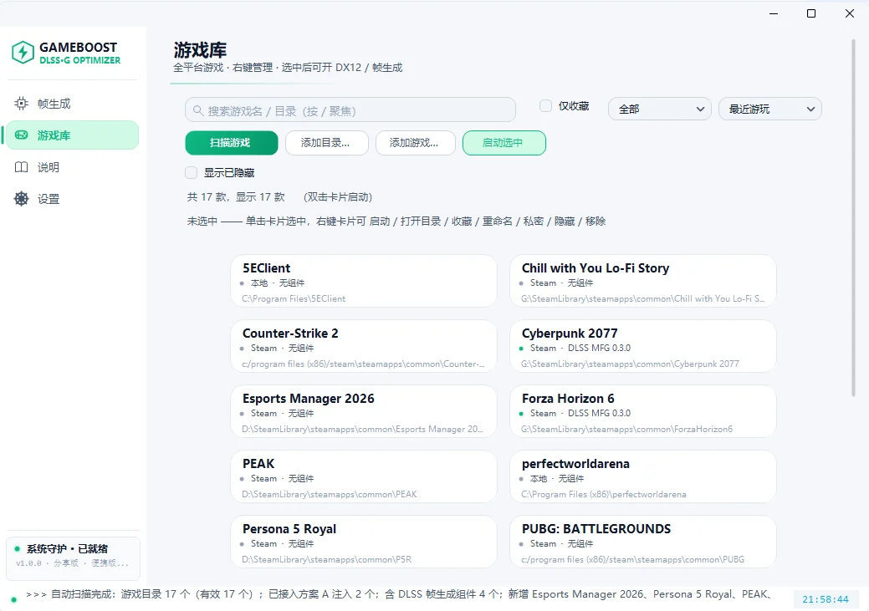869x611 pixels.
Task: Click the 共 17 款，显示 17 款 count text
Action: click(x=236, y=197)
